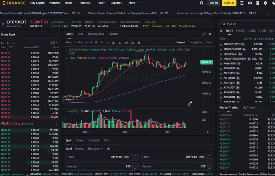Collapse the volume indicator legend
This screenshot has width=275, height=176.
point(67,112)
